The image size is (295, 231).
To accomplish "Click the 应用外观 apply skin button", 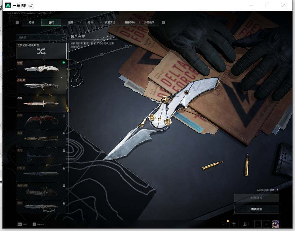I will (x=256, y=198).
